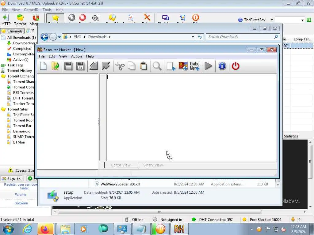This screenshot has height=235, width=314.
Task: Click BitComet red Stop task icon
Action: point(82,17)
